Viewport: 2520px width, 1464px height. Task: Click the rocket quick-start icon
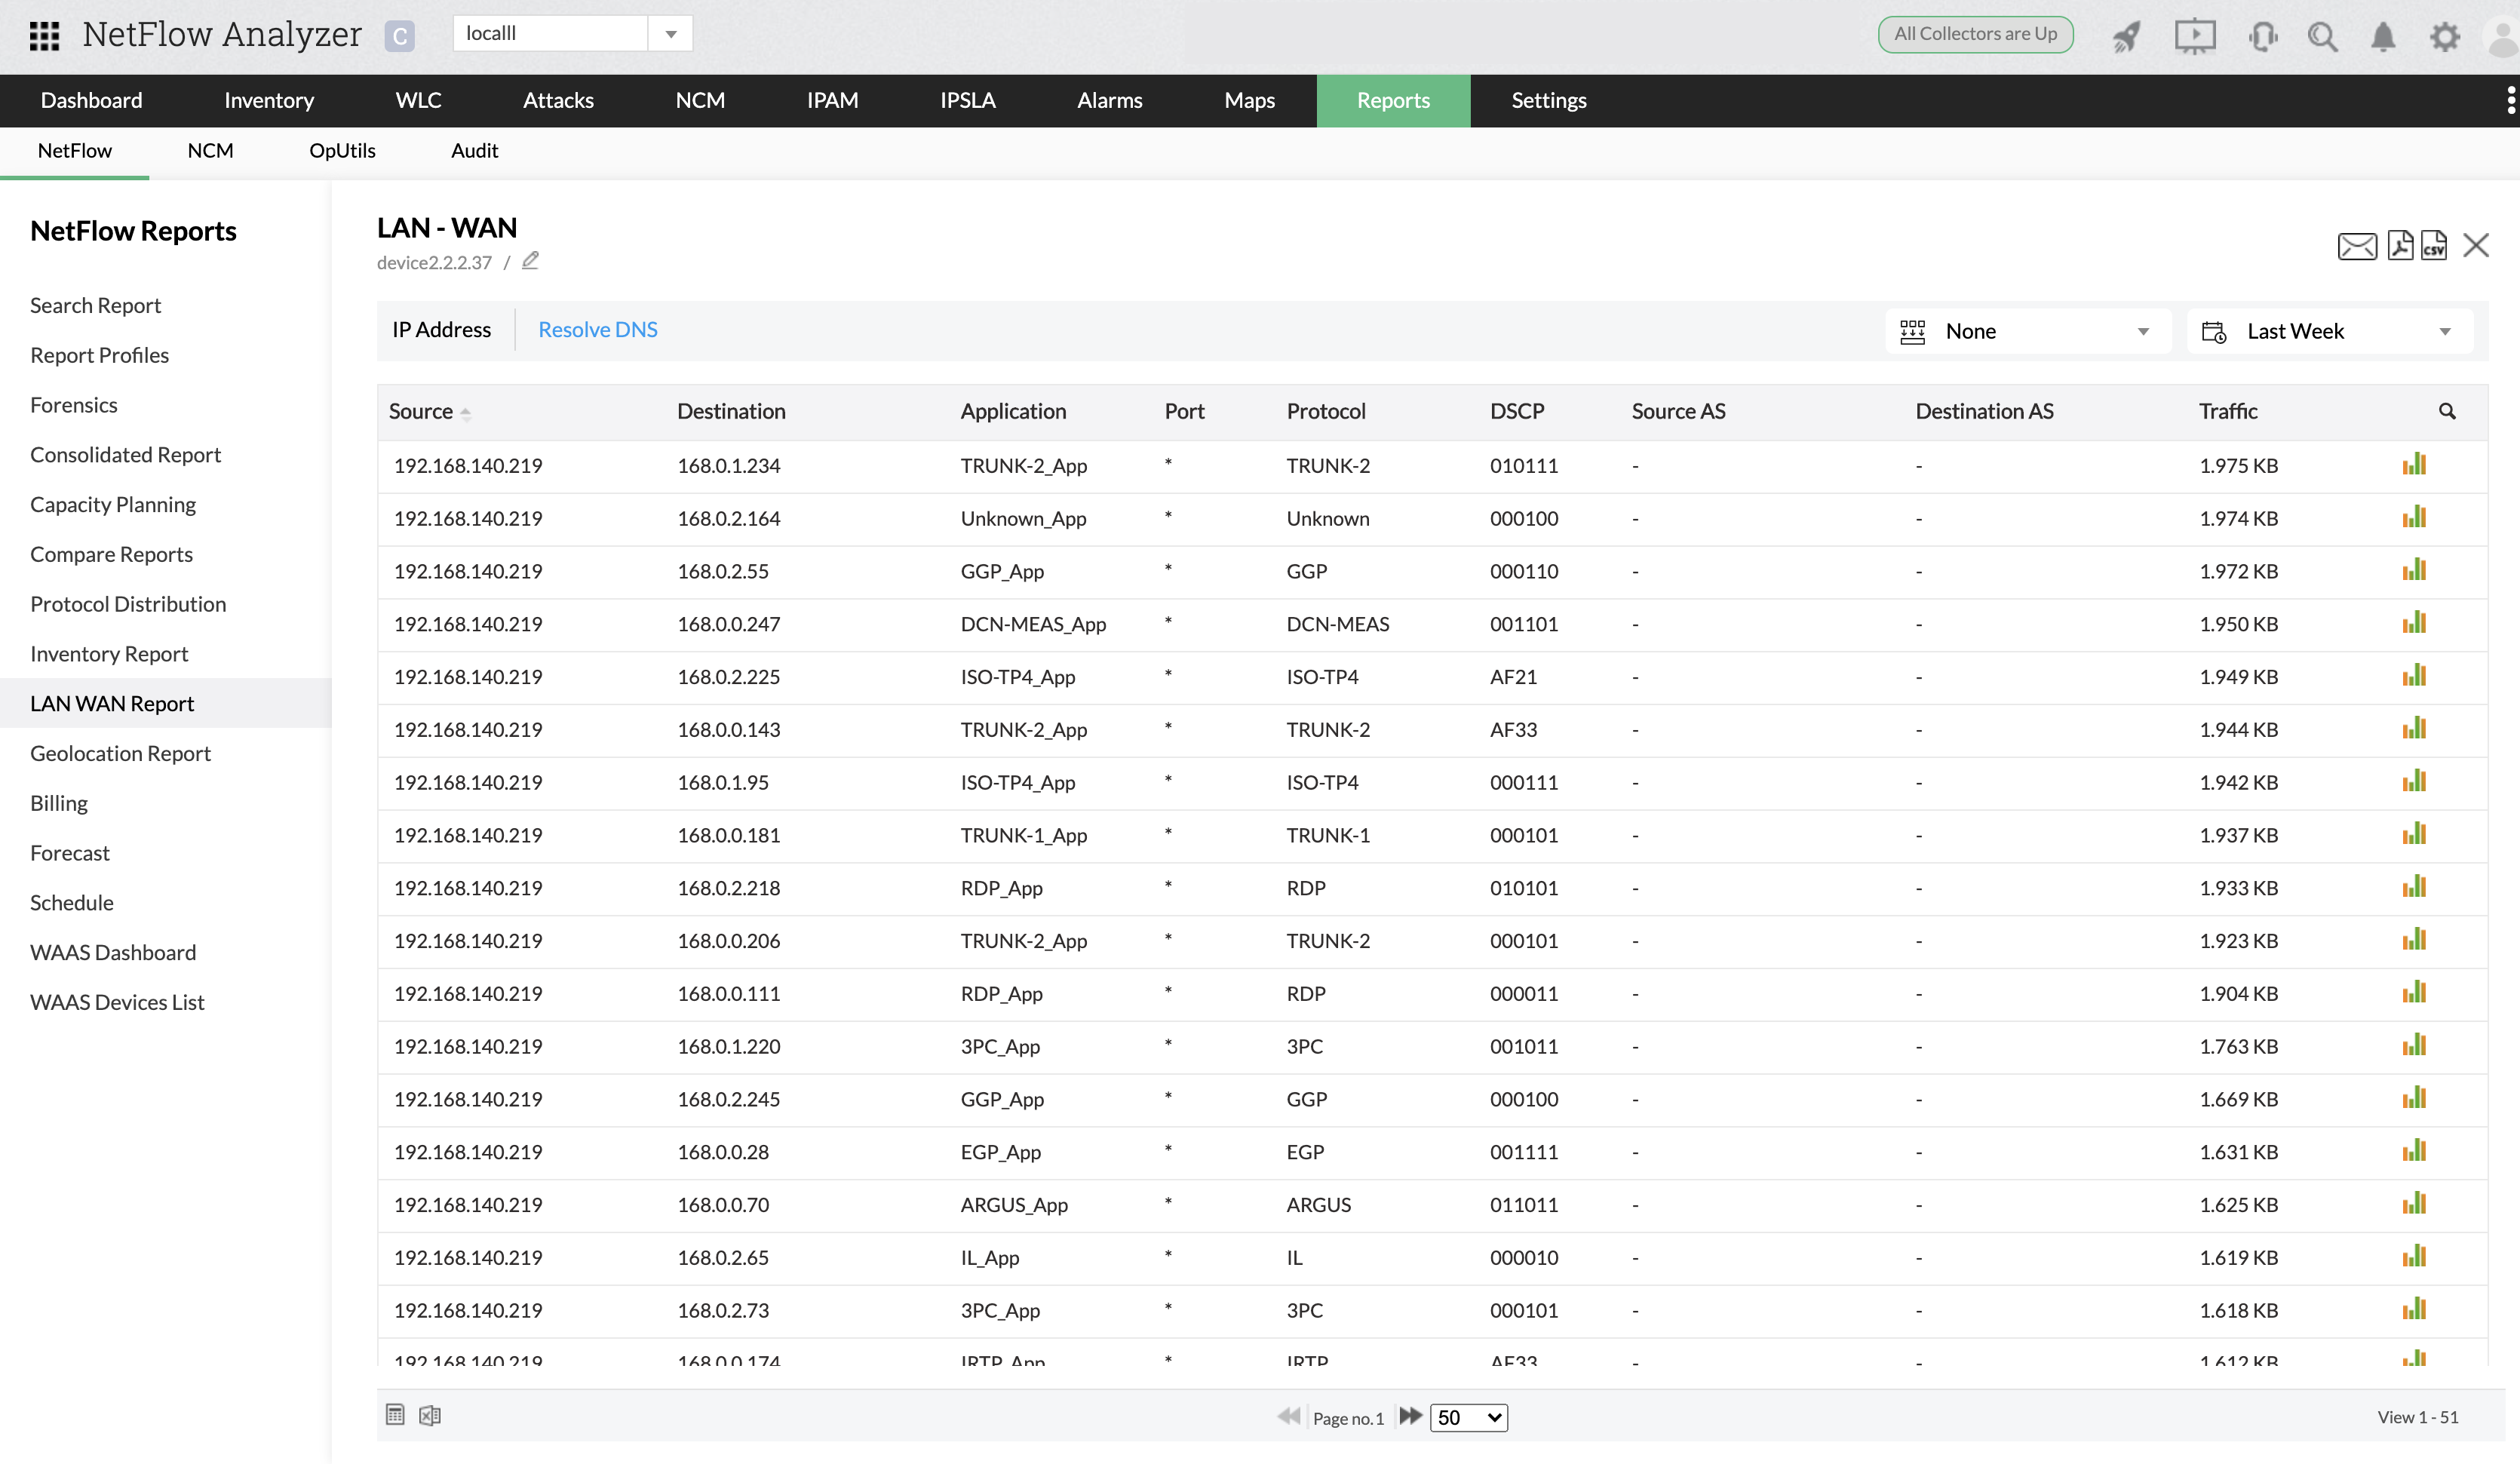(x=2126, y=37)
